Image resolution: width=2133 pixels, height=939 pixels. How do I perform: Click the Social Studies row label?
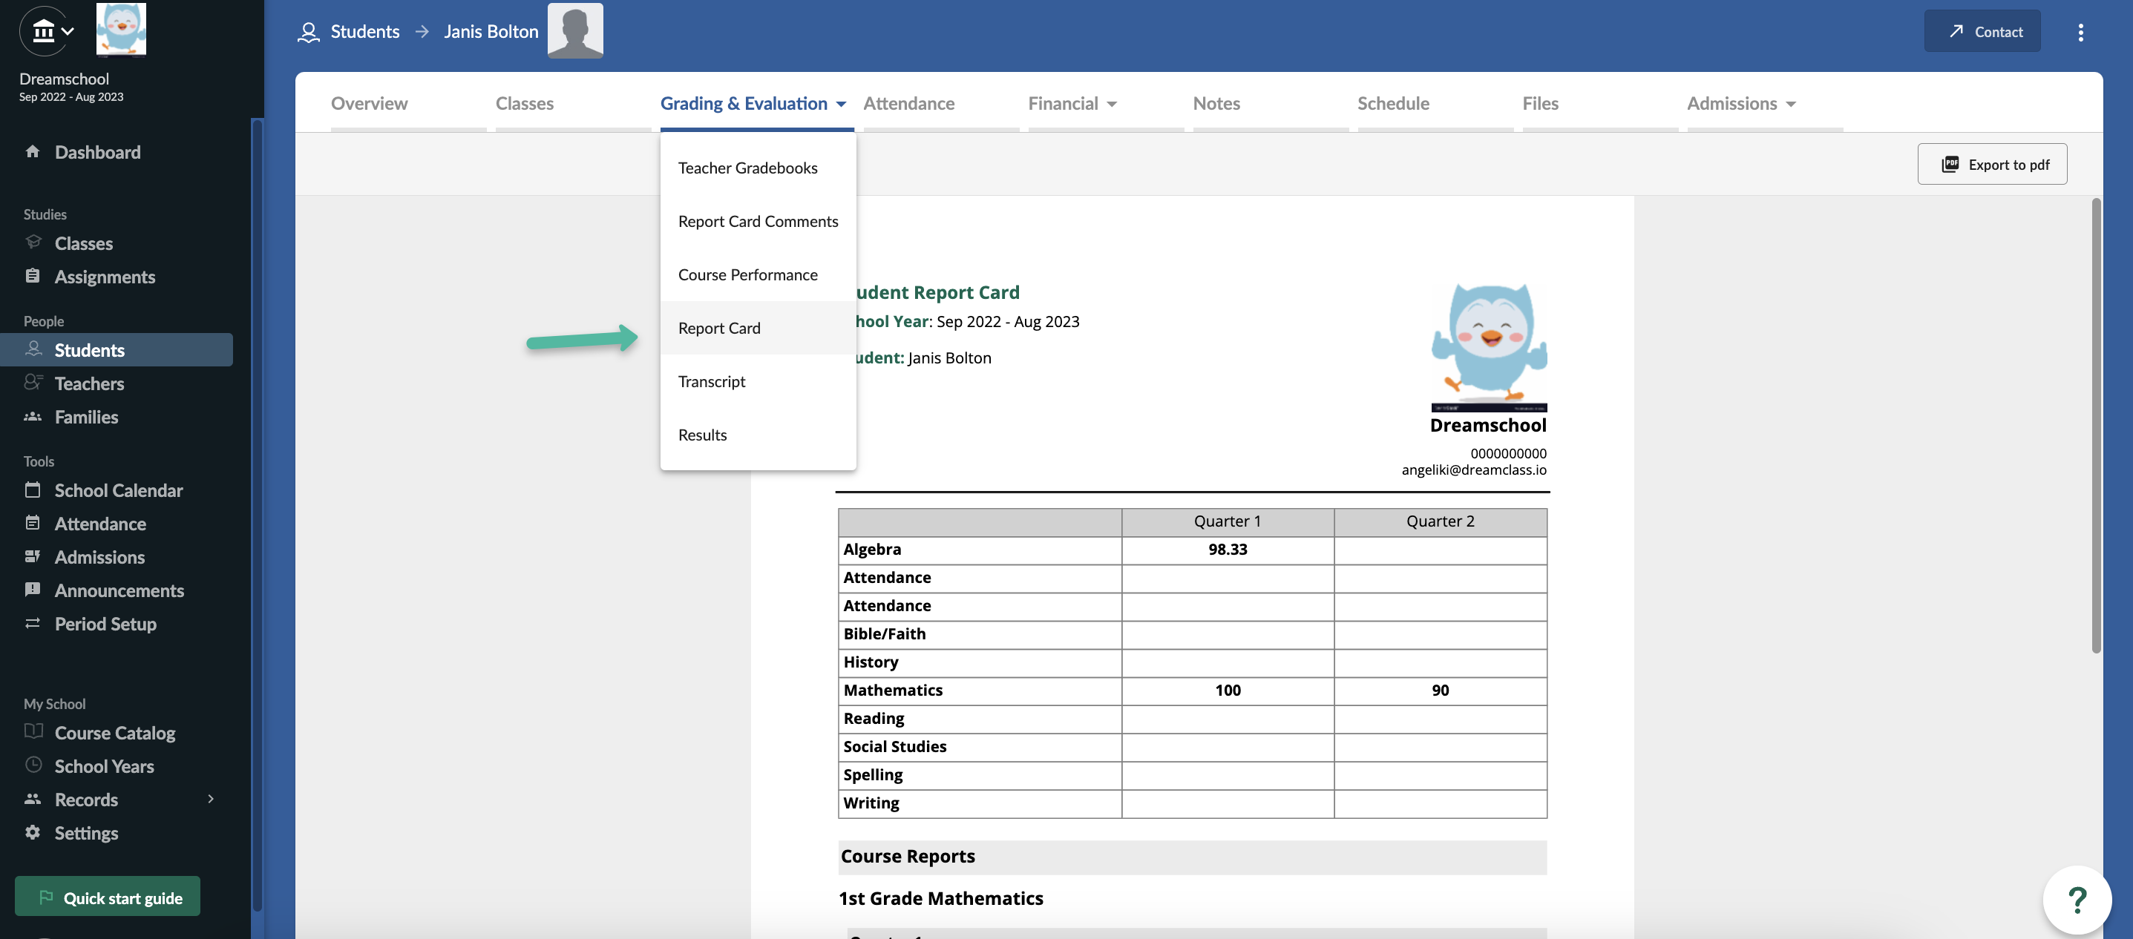coord(894,746)
